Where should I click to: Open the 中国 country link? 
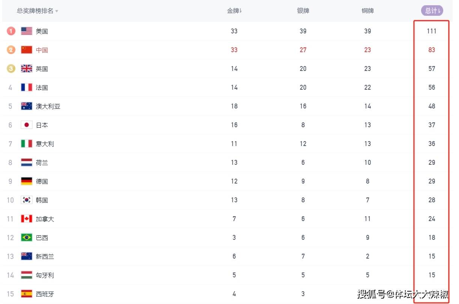tap(42, 50)
